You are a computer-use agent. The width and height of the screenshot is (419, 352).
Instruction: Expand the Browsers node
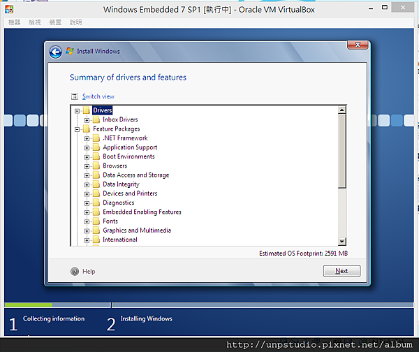coord(87,166)
